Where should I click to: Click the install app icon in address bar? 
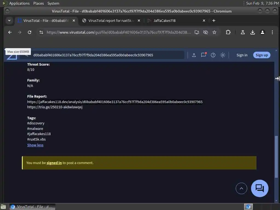(x=197, y=32)
